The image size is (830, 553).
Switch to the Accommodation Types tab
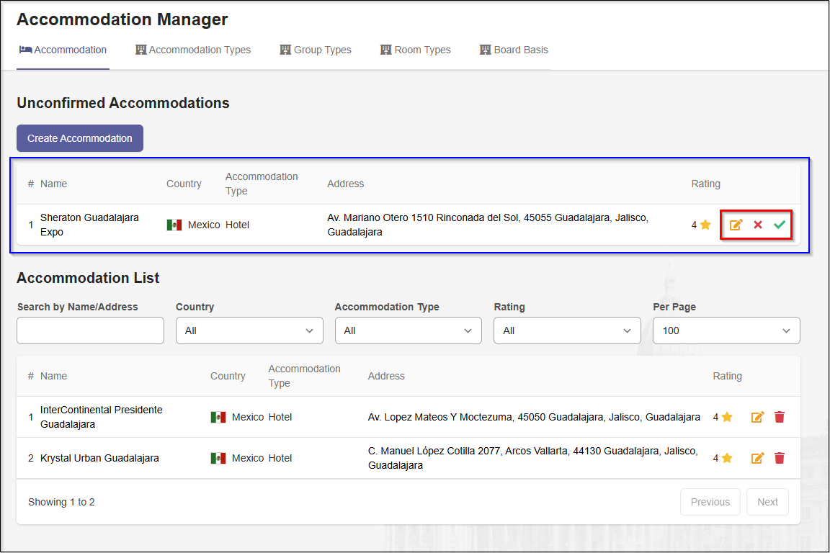click(x=193, y=50)
